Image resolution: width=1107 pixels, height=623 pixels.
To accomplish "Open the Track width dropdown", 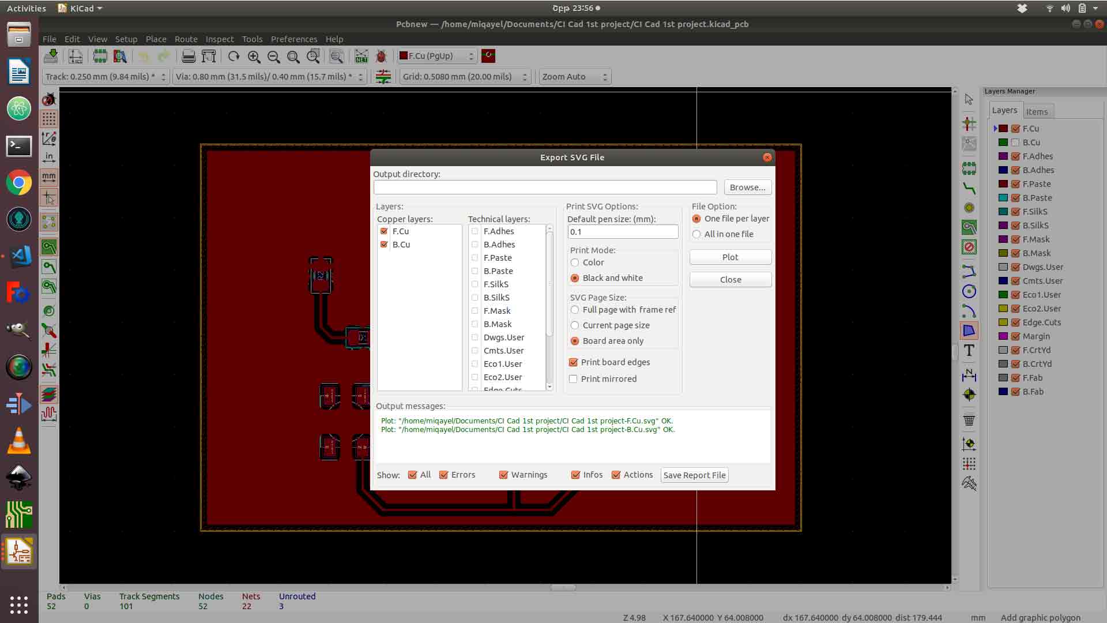I will point(106,77).
